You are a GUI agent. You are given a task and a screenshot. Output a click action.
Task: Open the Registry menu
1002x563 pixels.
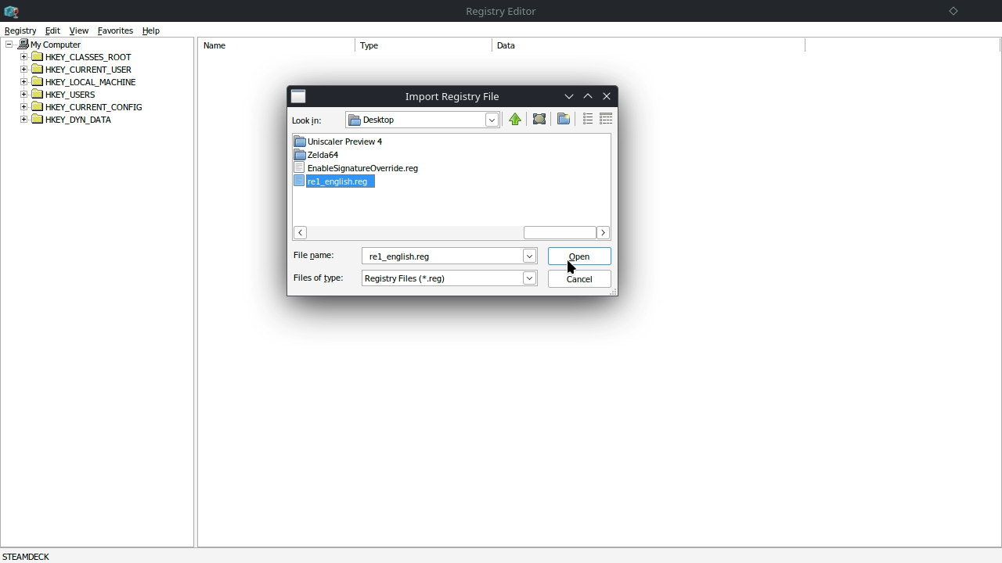pyautogui.click(x=20, y=30)
